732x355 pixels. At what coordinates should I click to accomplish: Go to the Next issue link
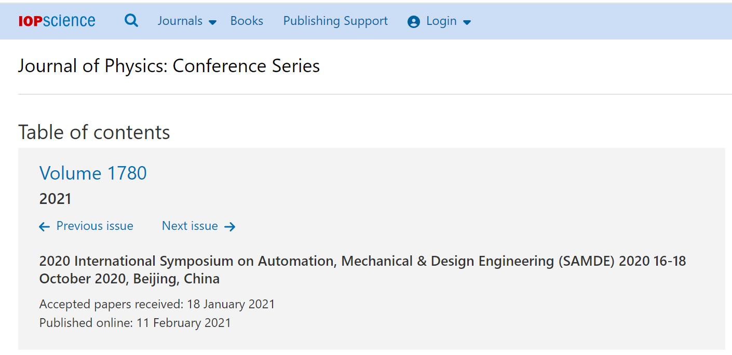pyautogui.click(x=190, y=226)
